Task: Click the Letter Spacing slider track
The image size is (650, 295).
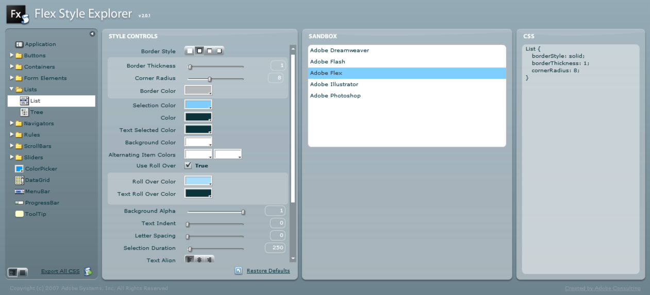Action: coord(215,236)
